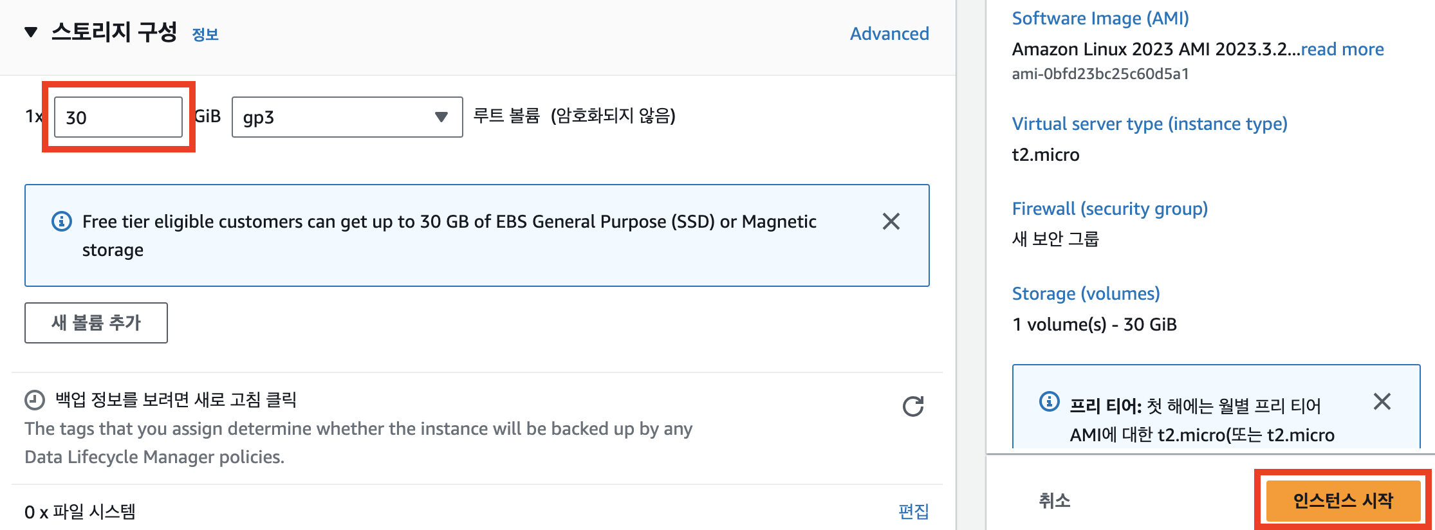The height and width of the screenshot is (530, 1435).
Task: Close the 프리 티어 notice
Action: 1382,402
